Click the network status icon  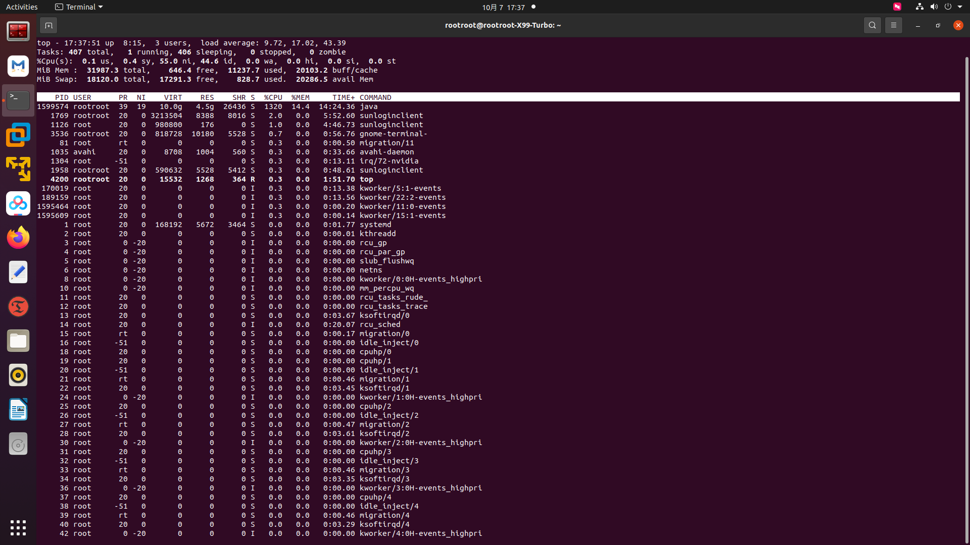(919, 7)
